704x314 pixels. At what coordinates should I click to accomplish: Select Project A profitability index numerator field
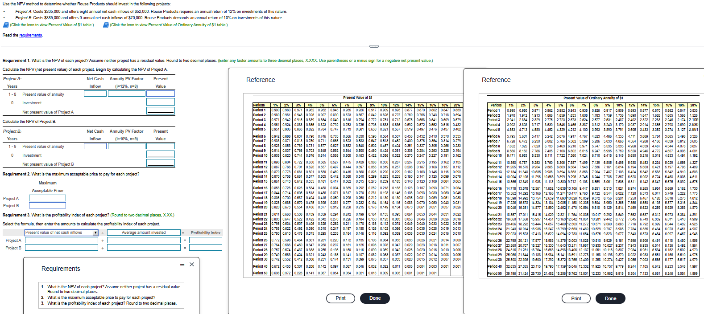[61, 241]
